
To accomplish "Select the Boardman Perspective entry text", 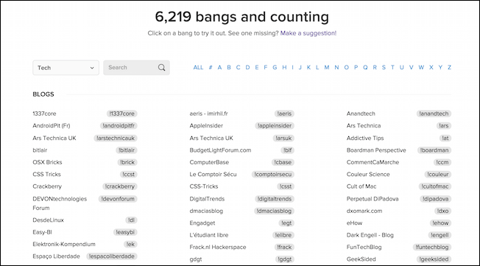I will [x=376, y=150].
